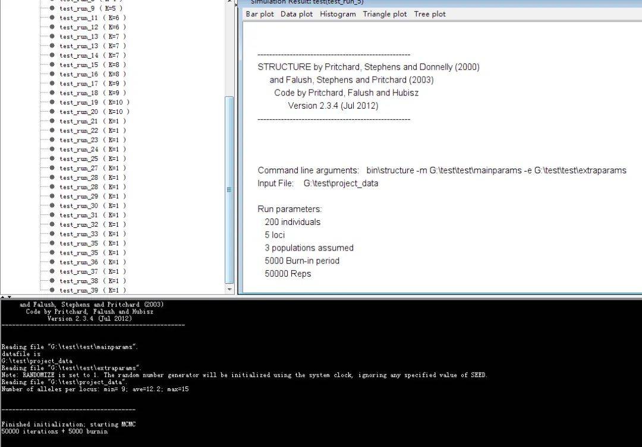
Task: Click the STRUCTURE by Pritchard, Stephens and Donnelly heading
Action: (x=369, y=67)
